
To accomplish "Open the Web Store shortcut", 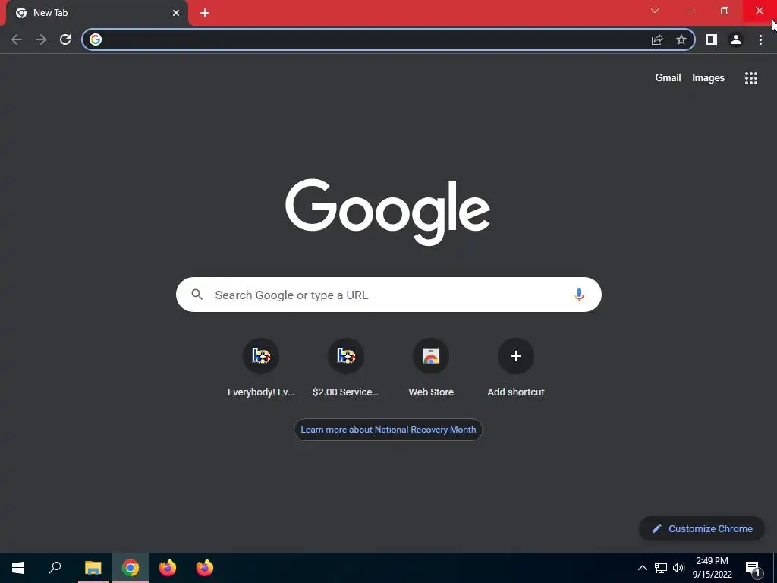I will point(431,368).
